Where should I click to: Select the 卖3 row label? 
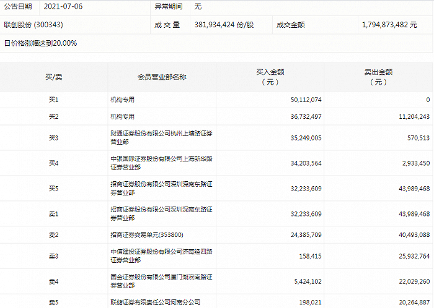tap(54, 256)
